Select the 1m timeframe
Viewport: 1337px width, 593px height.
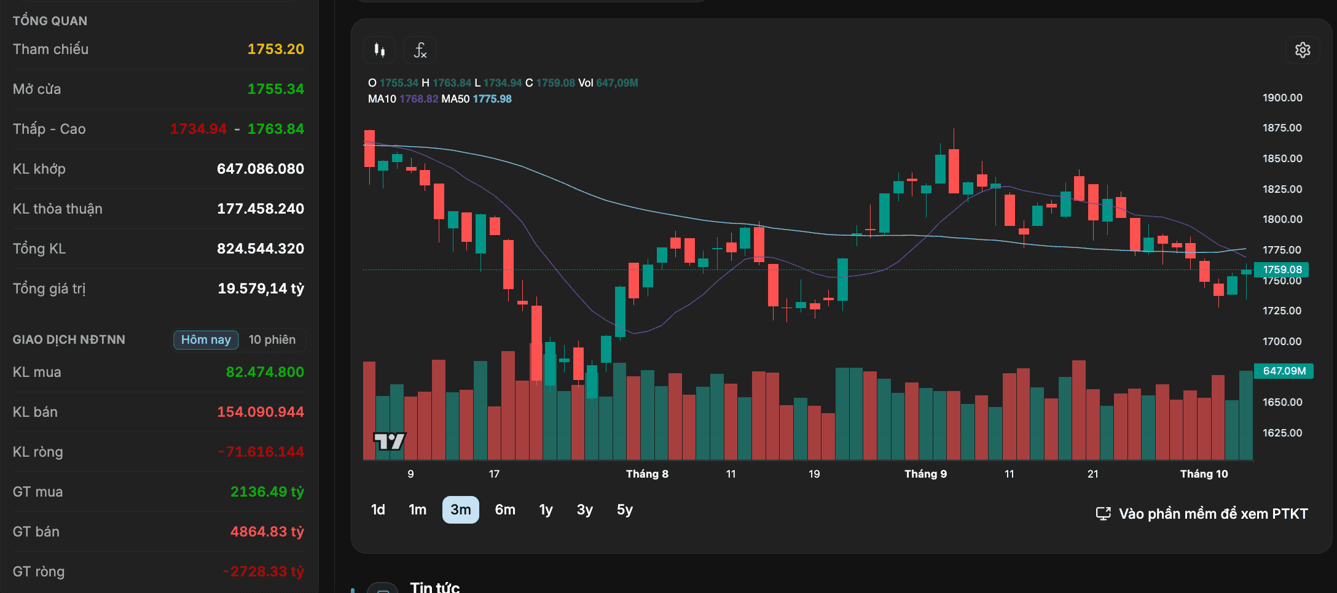click(418, 510)
